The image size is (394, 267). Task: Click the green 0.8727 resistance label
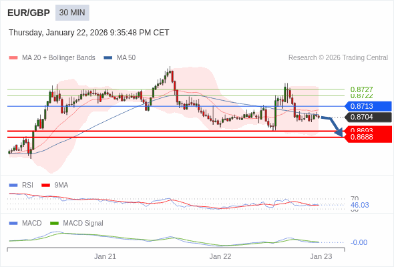click(361, 89)
